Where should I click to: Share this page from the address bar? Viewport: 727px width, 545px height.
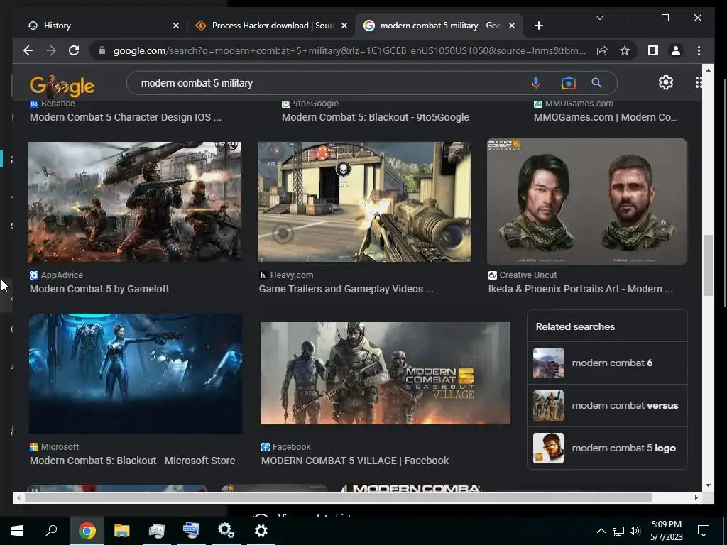602,50
